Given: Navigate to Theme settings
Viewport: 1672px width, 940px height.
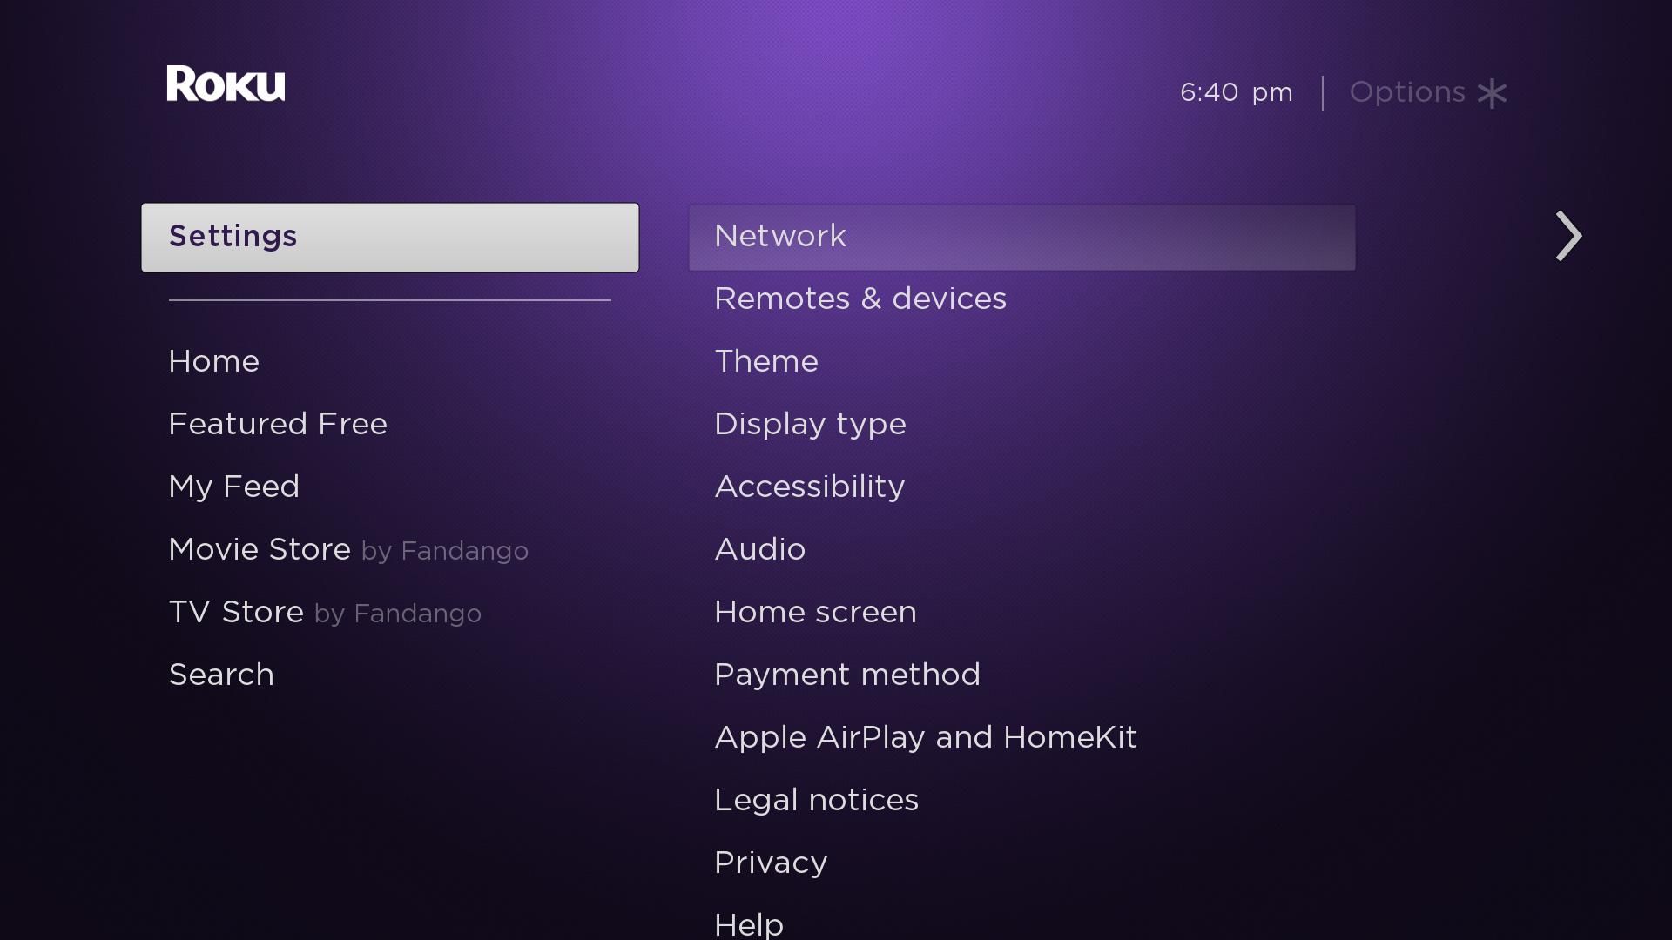Looking at the screenshot, I should pos(766,361).
